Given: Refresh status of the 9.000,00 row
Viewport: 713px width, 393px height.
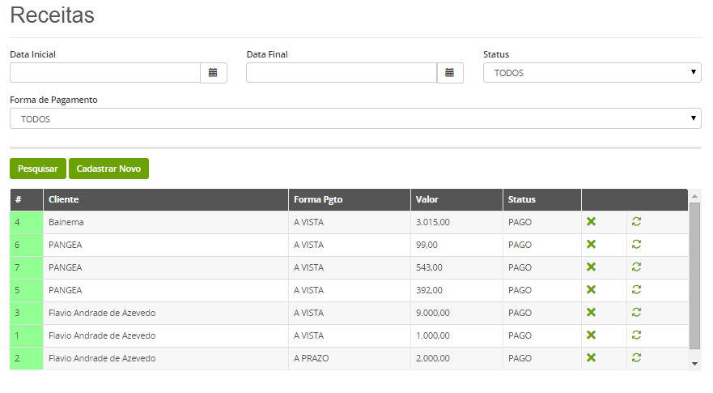Looking at the screenshot, I should tap(637, 313).
